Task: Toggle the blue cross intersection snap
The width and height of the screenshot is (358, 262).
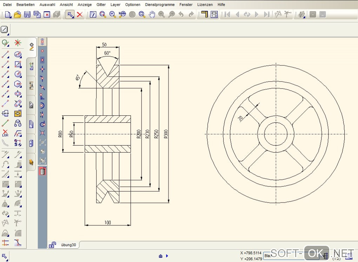Action: [x=42, y=69]
